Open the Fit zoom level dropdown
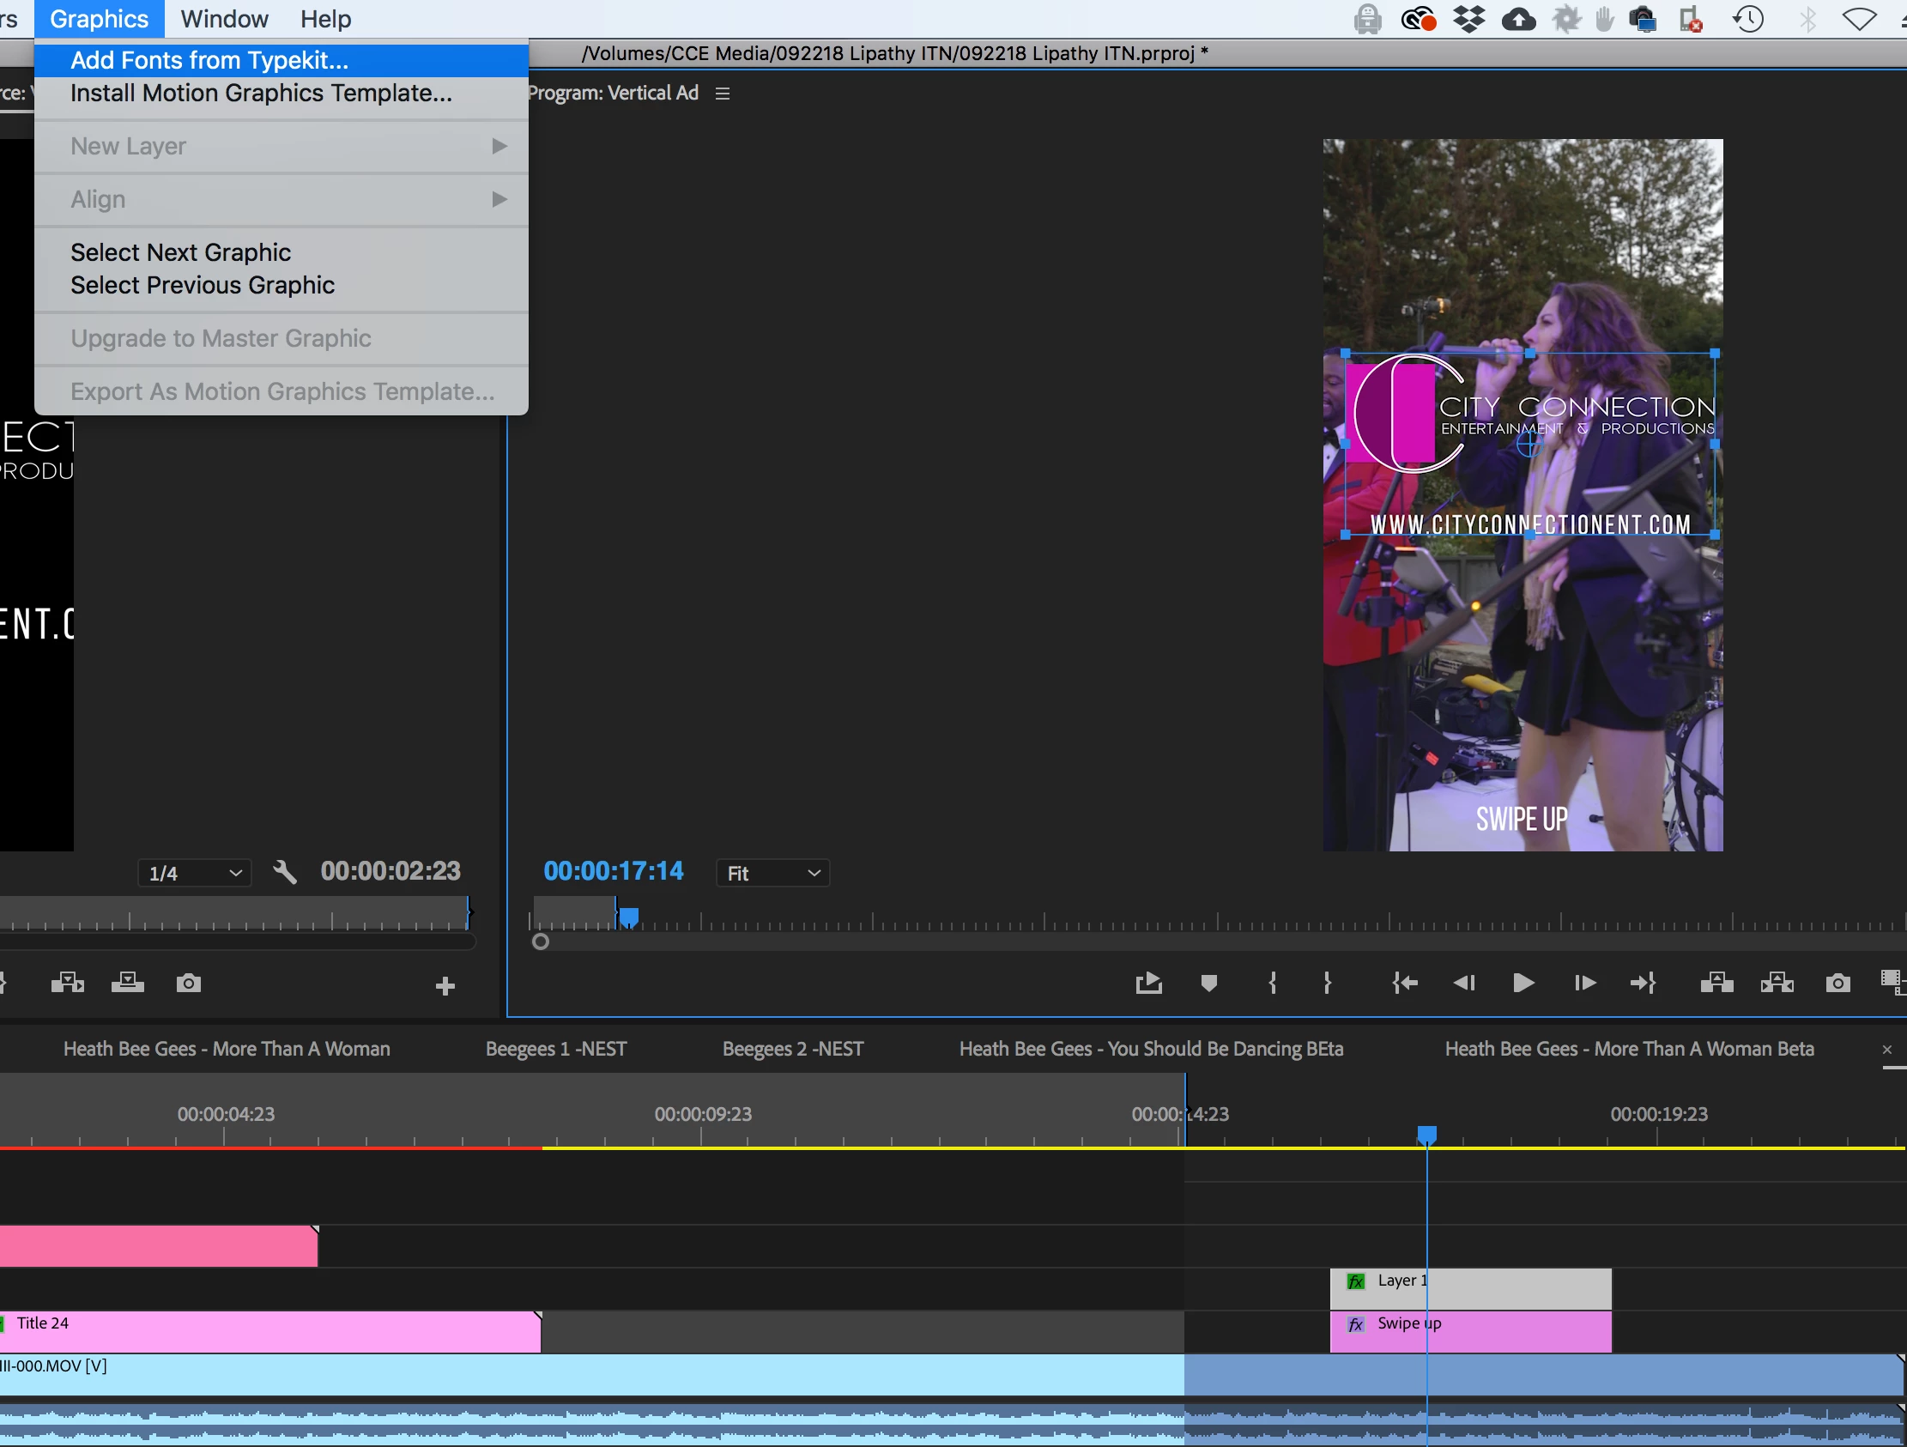Image resolution: width=1907 pixels, height=1447 pixels. (772, 873)
